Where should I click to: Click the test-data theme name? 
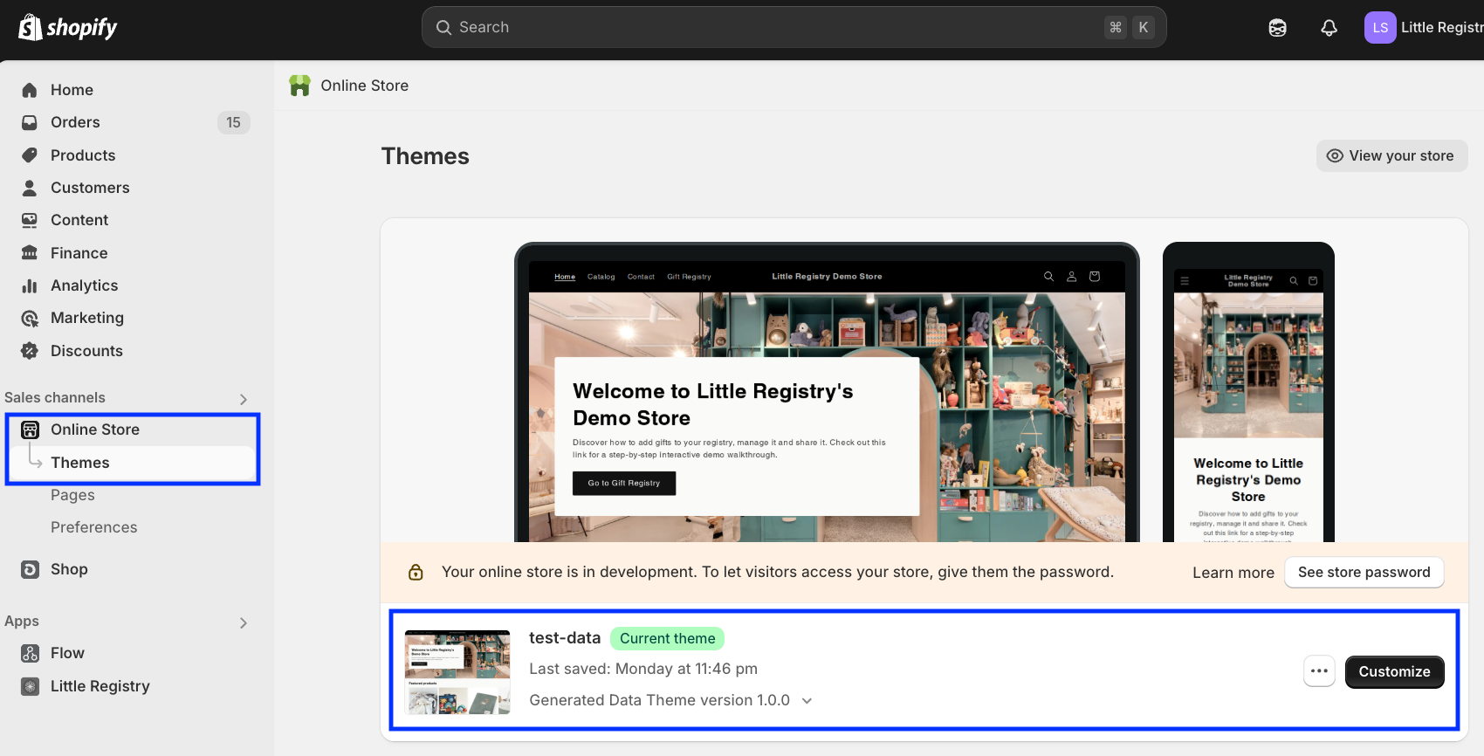(x=565, y=638)
